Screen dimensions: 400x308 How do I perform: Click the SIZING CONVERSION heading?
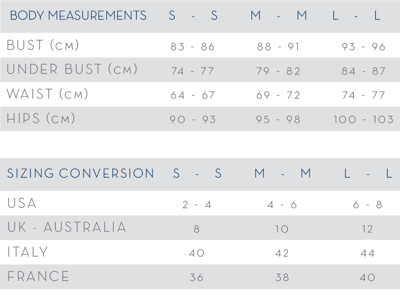click(81, 173)
